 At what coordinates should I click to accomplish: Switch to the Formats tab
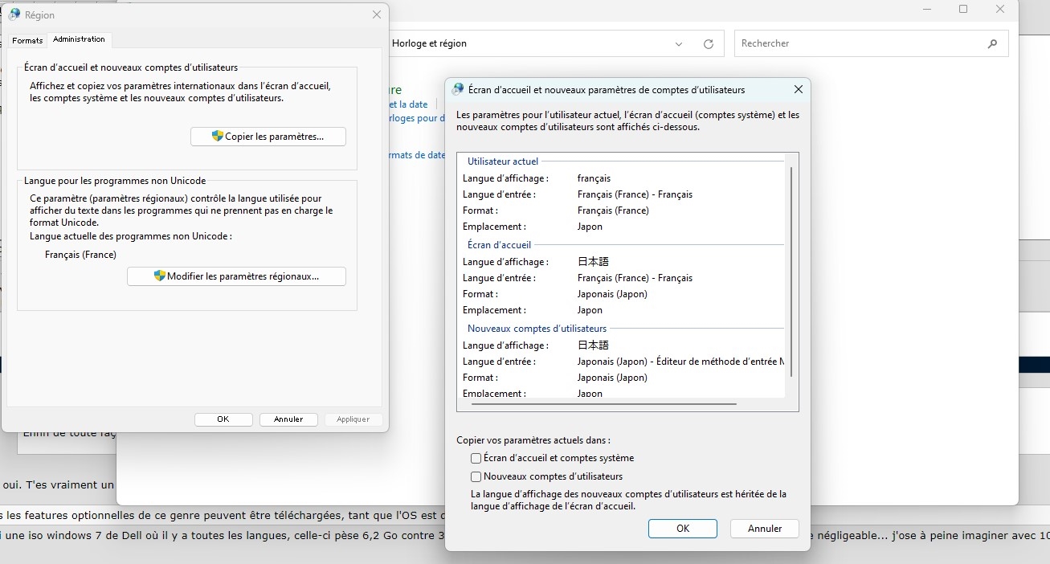tap(27, 40)
